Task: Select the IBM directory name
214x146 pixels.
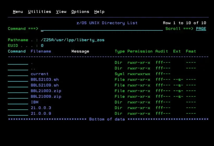Action: pos(34,102)
